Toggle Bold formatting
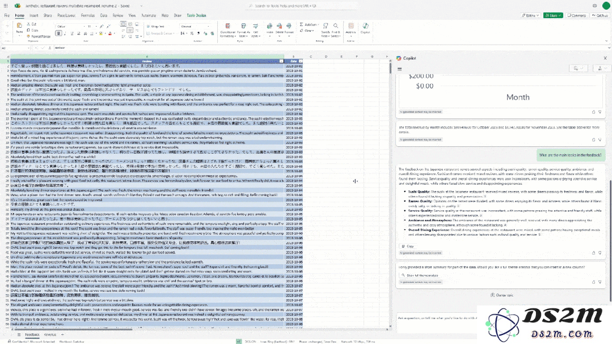The width and height of the screenshot is (612, 344). (x=58, y=33)
